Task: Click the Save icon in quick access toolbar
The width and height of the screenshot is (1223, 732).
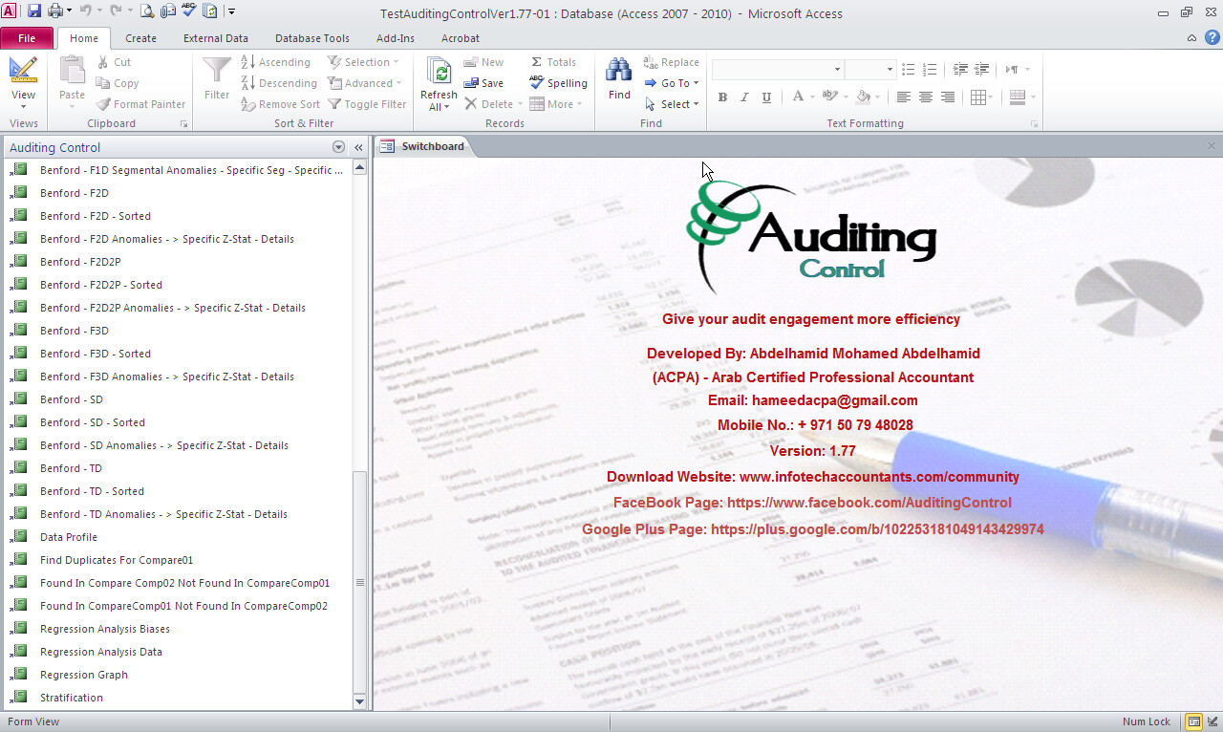Action: (34, 11)
